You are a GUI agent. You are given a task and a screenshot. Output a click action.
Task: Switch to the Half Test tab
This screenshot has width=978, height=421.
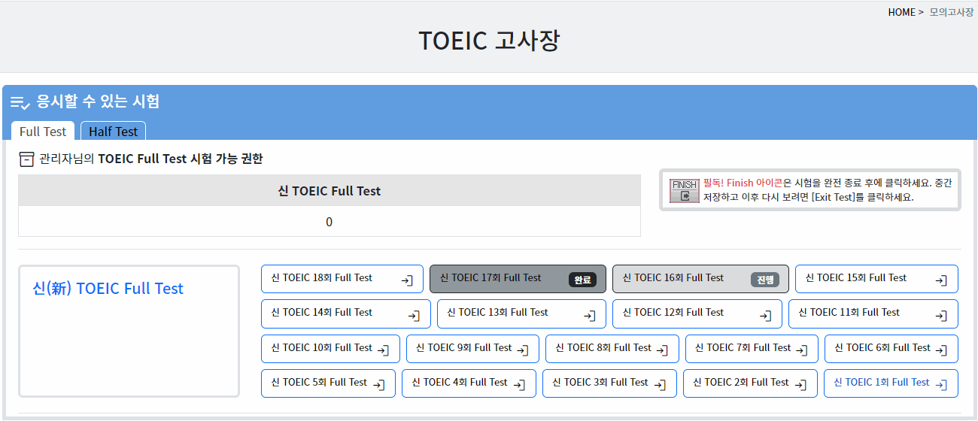coord(113,132)
